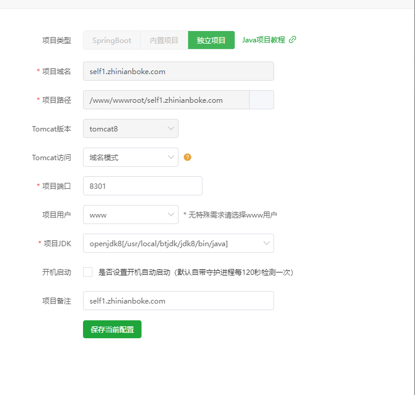This screenshot has height=395, width=415.
Task: Click the hint text 无特殊需求请选择www用户
Action: [x=232, y=215]
